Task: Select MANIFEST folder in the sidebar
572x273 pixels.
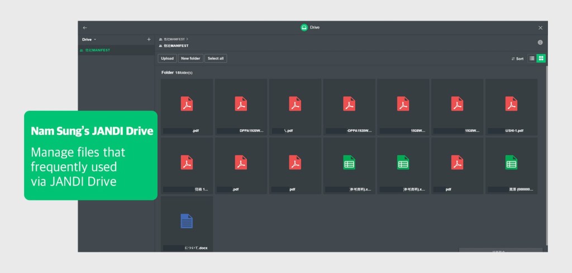Action: [x=98, y=50]
